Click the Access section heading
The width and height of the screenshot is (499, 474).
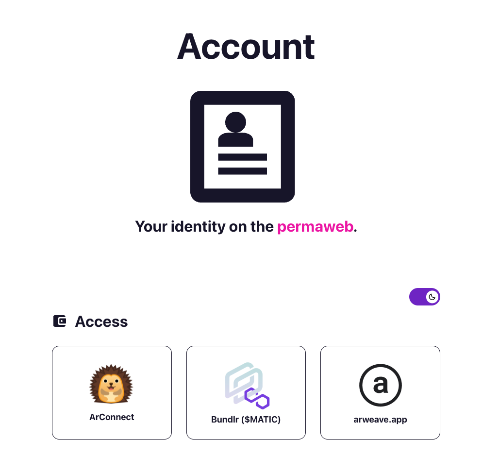coord(101,321)
